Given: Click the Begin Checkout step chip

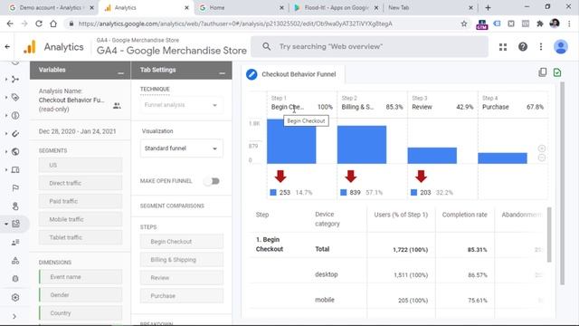Looking at the screenshot, I should click(x=181, y=242).
